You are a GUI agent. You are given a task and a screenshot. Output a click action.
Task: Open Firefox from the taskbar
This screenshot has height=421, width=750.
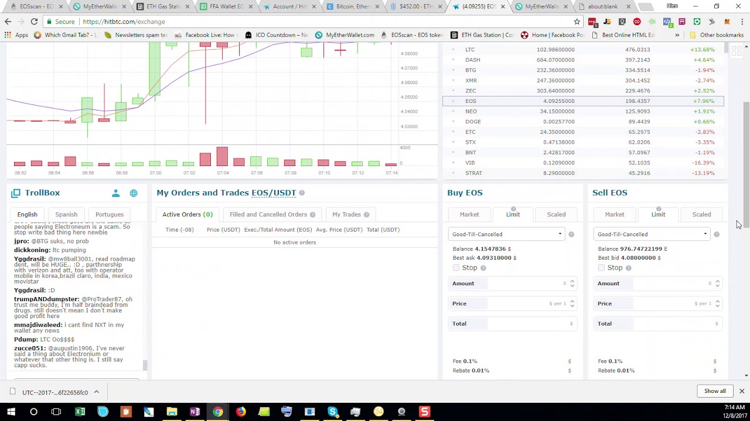click(241, 412)
